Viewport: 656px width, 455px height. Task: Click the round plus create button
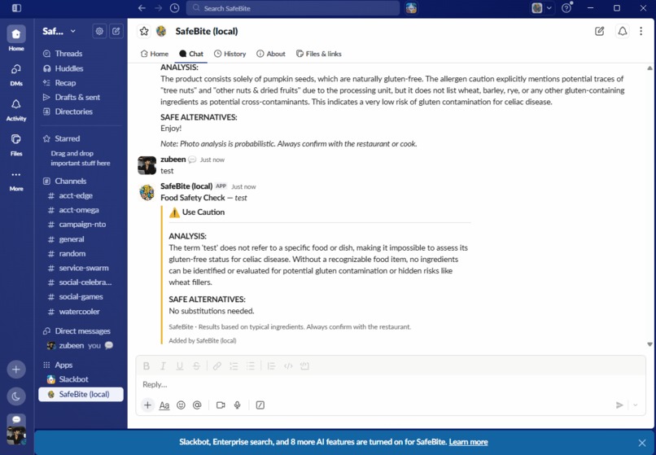tap(16, 370)
